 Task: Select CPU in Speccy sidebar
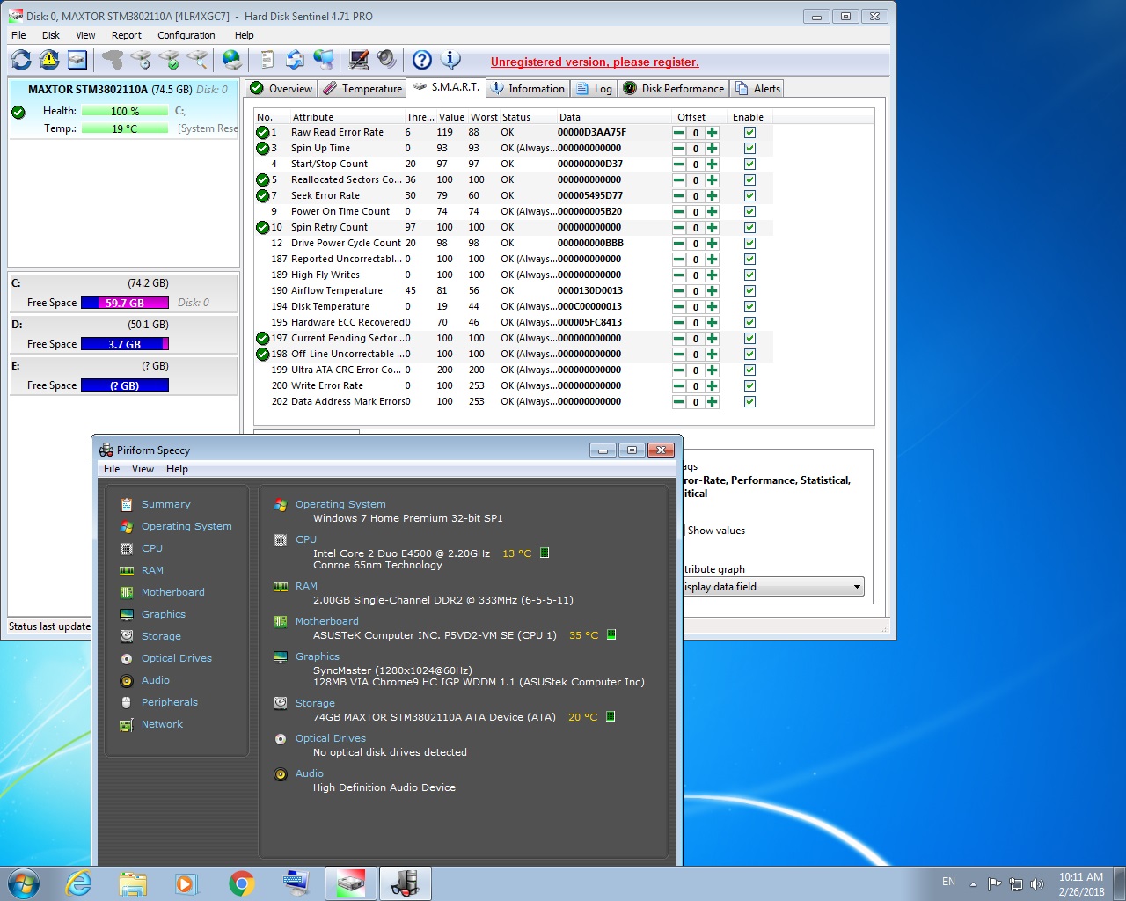tap(152, 548)
